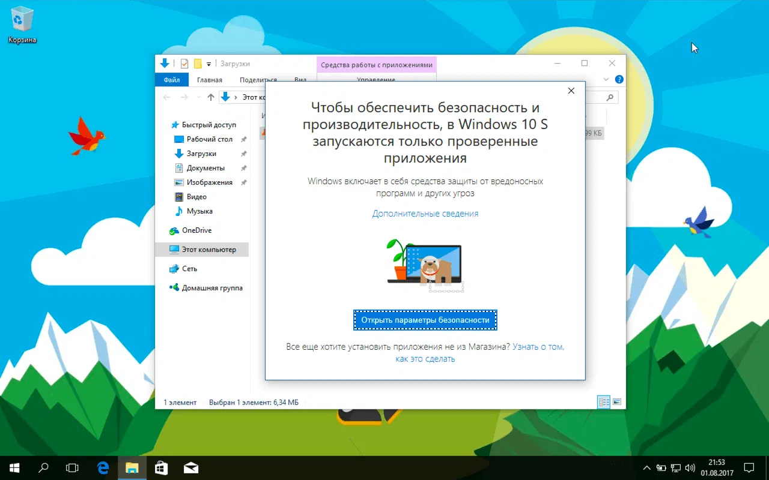Click Открыть параметры безопасности button
This screenshot has height=480, width=769.
[x=425, y=320]
